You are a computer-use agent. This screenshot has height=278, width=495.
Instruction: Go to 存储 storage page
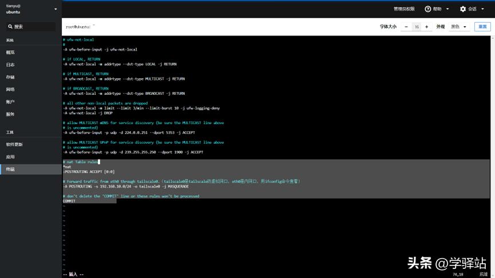10,77
